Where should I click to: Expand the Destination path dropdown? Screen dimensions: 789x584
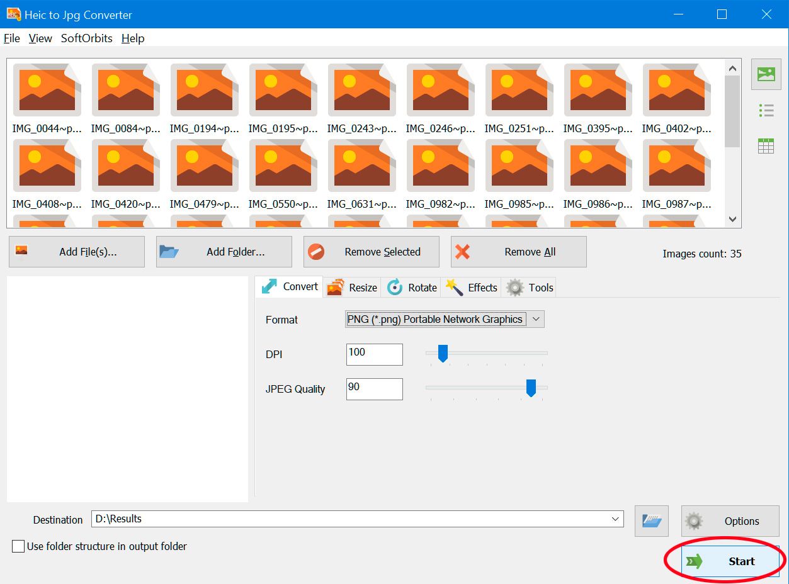tap(615, 519)
